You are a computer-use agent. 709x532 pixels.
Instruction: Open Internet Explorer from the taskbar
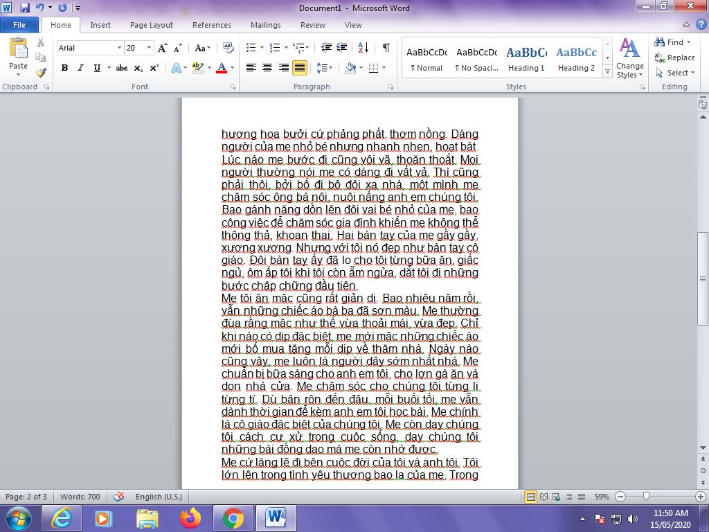(x=61, y=518)
